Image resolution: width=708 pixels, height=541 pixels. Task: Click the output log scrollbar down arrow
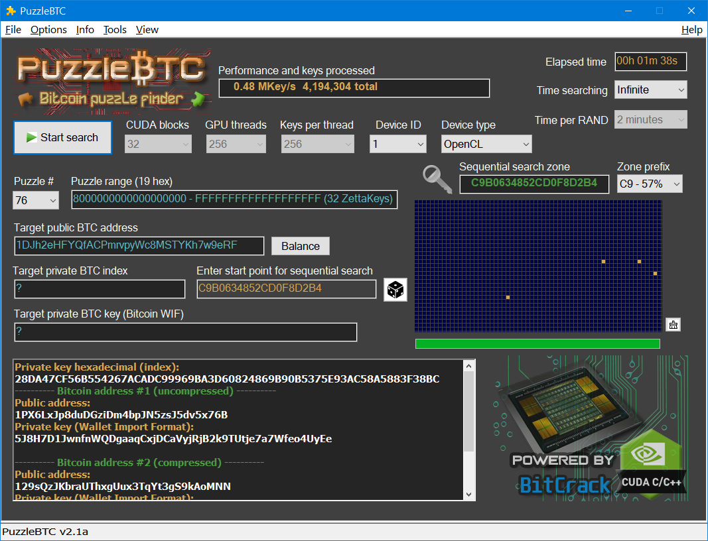pyautogui.click(x=468, y=494)
